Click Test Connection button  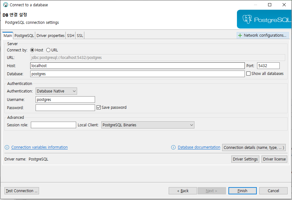22,191
